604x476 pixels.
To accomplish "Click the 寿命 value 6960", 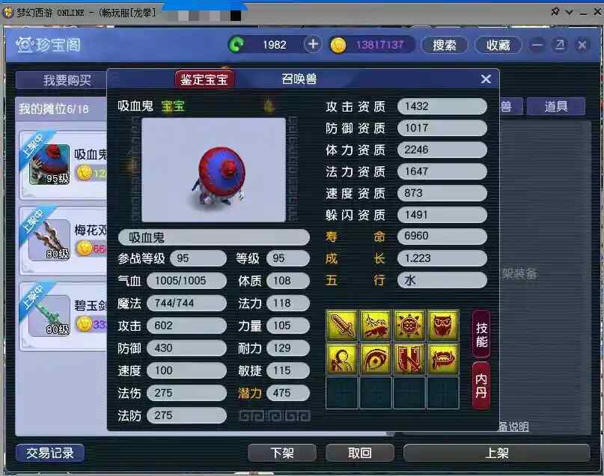I will tap(442, 236).
